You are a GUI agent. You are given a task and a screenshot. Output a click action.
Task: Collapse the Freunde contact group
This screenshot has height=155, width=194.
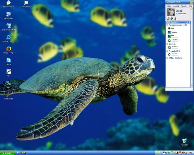pyautogui.click(x=167, y=51)
